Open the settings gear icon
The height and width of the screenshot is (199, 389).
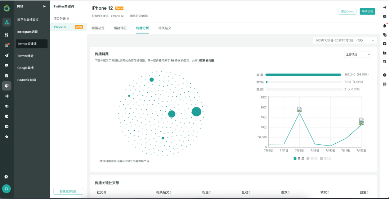[x=6, y=177]
